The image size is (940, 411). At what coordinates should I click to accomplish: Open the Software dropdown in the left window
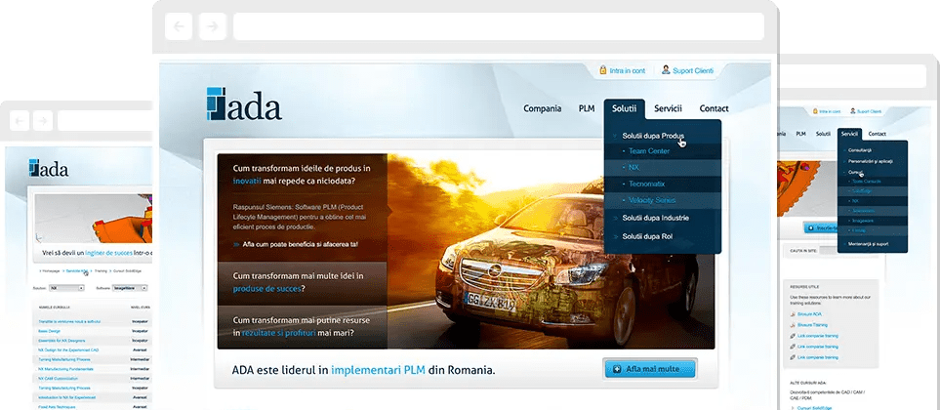(x=130, y=288)
